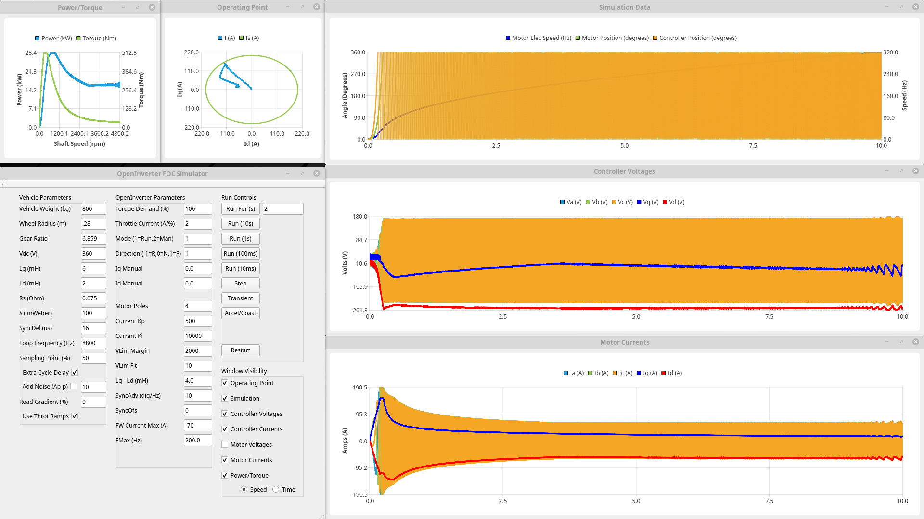Minimize the Simulation Data window
The height and width of the screenshot is (519, 924).
[886, 7]
